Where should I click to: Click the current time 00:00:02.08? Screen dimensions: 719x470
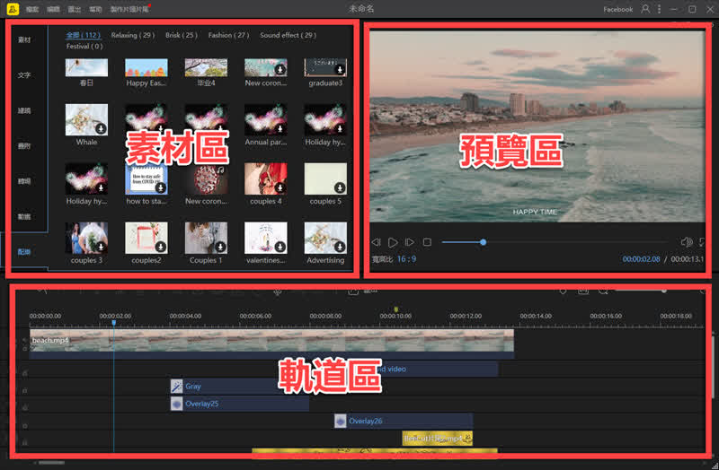click(x=641, y=259)
